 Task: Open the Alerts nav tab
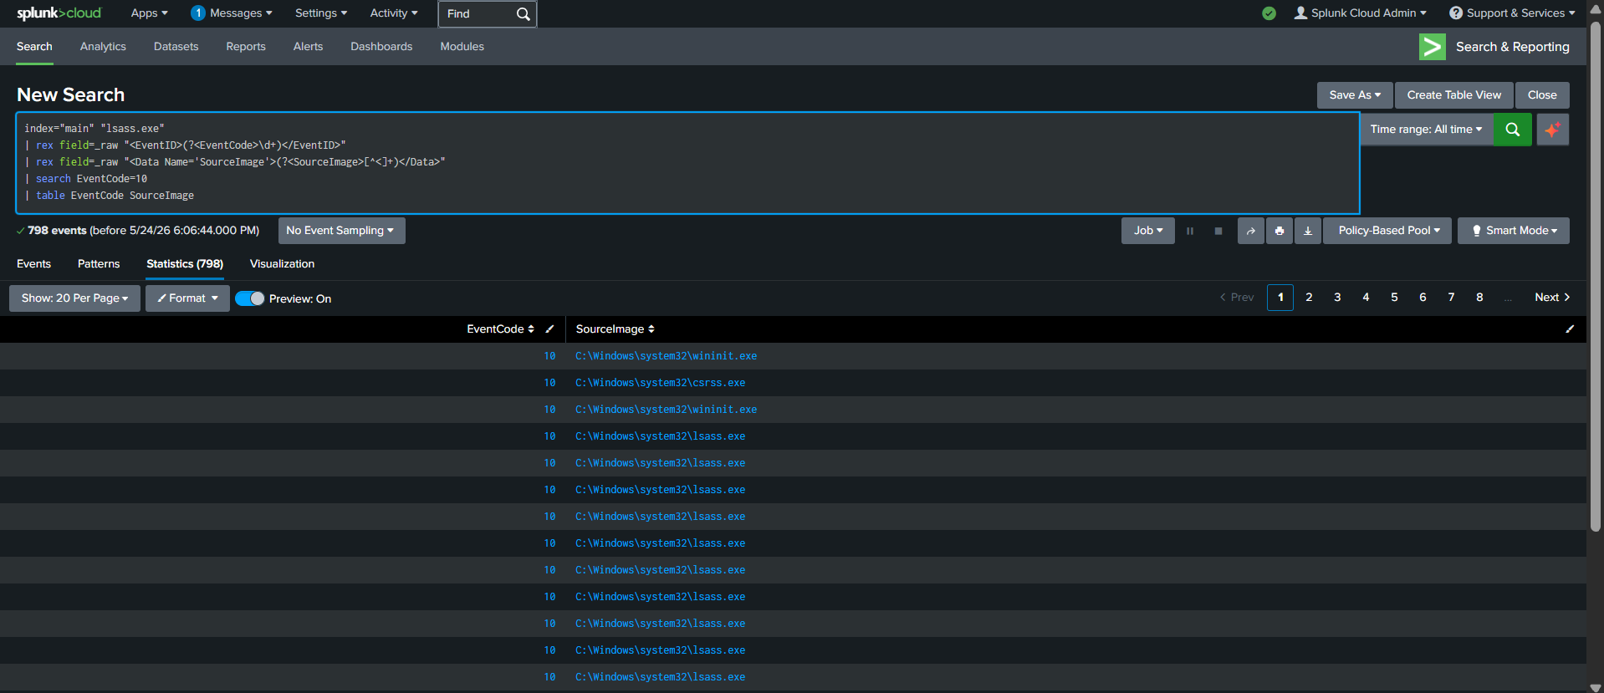[x=308, y=47]
